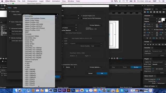Click audio Format Options button beside Stereo
The image size is (166, 93).
(95, 67)
